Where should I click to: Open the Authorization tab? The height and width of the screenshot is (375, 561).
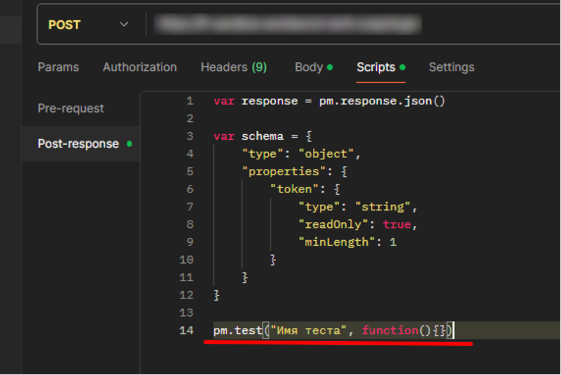tap(140, 67)
